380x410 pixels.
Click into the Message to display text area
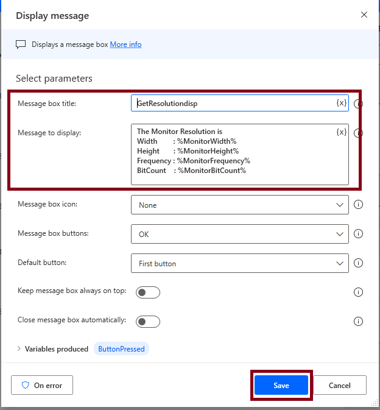click(x=240, y=154)
